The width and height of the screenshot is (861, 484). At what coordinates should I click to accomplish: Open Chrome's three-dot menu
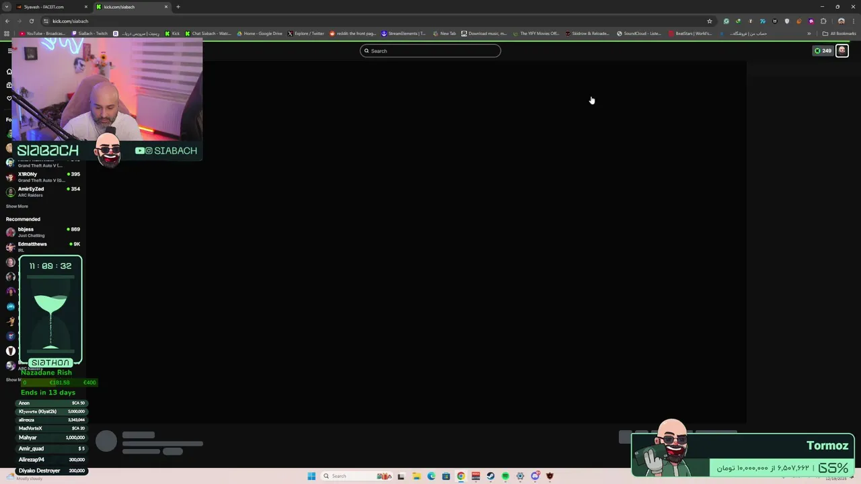coord(853,21)
